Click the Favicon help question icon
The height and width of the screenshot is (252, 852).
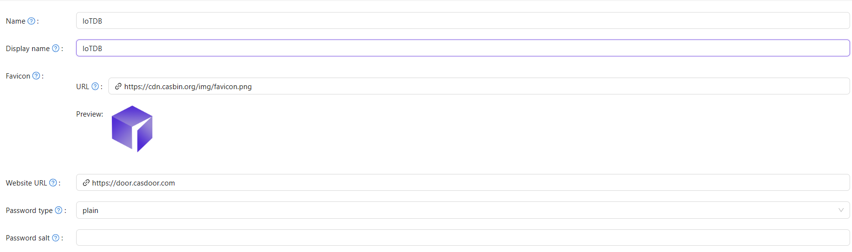coord(36,76)
